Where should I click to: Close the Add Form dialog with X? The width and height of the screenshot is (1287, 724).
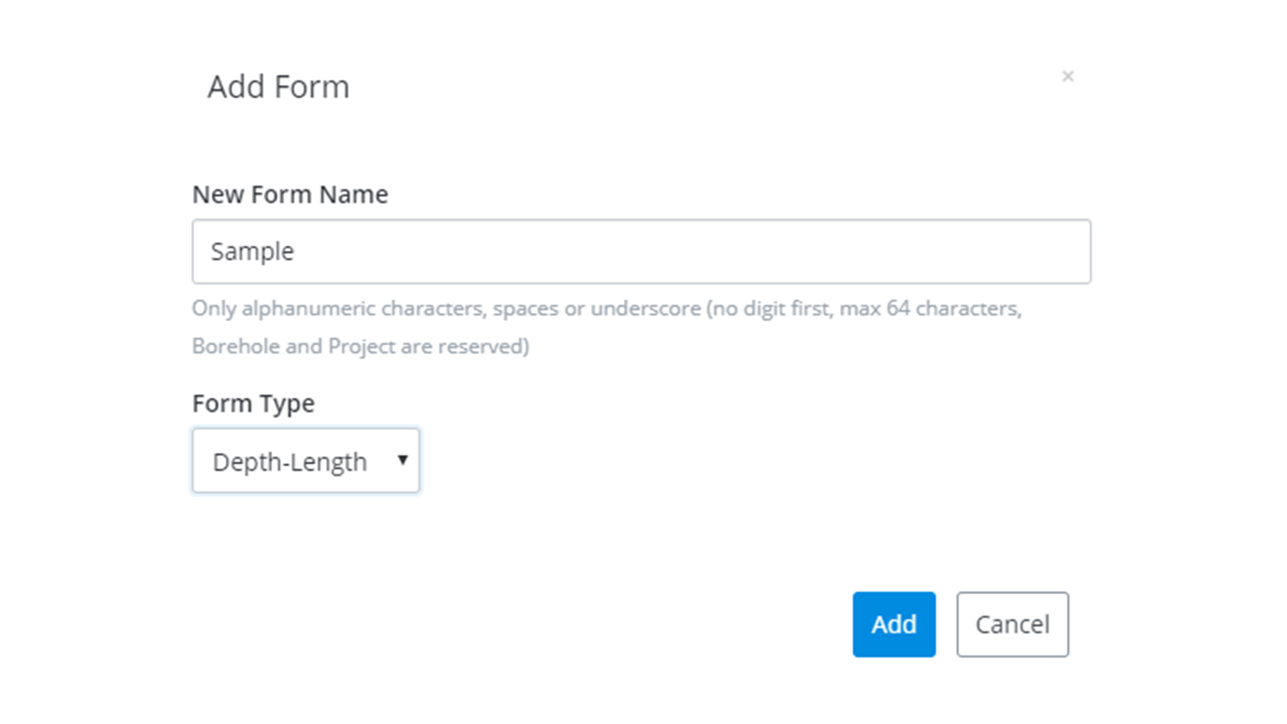(x=1068, y=76)
